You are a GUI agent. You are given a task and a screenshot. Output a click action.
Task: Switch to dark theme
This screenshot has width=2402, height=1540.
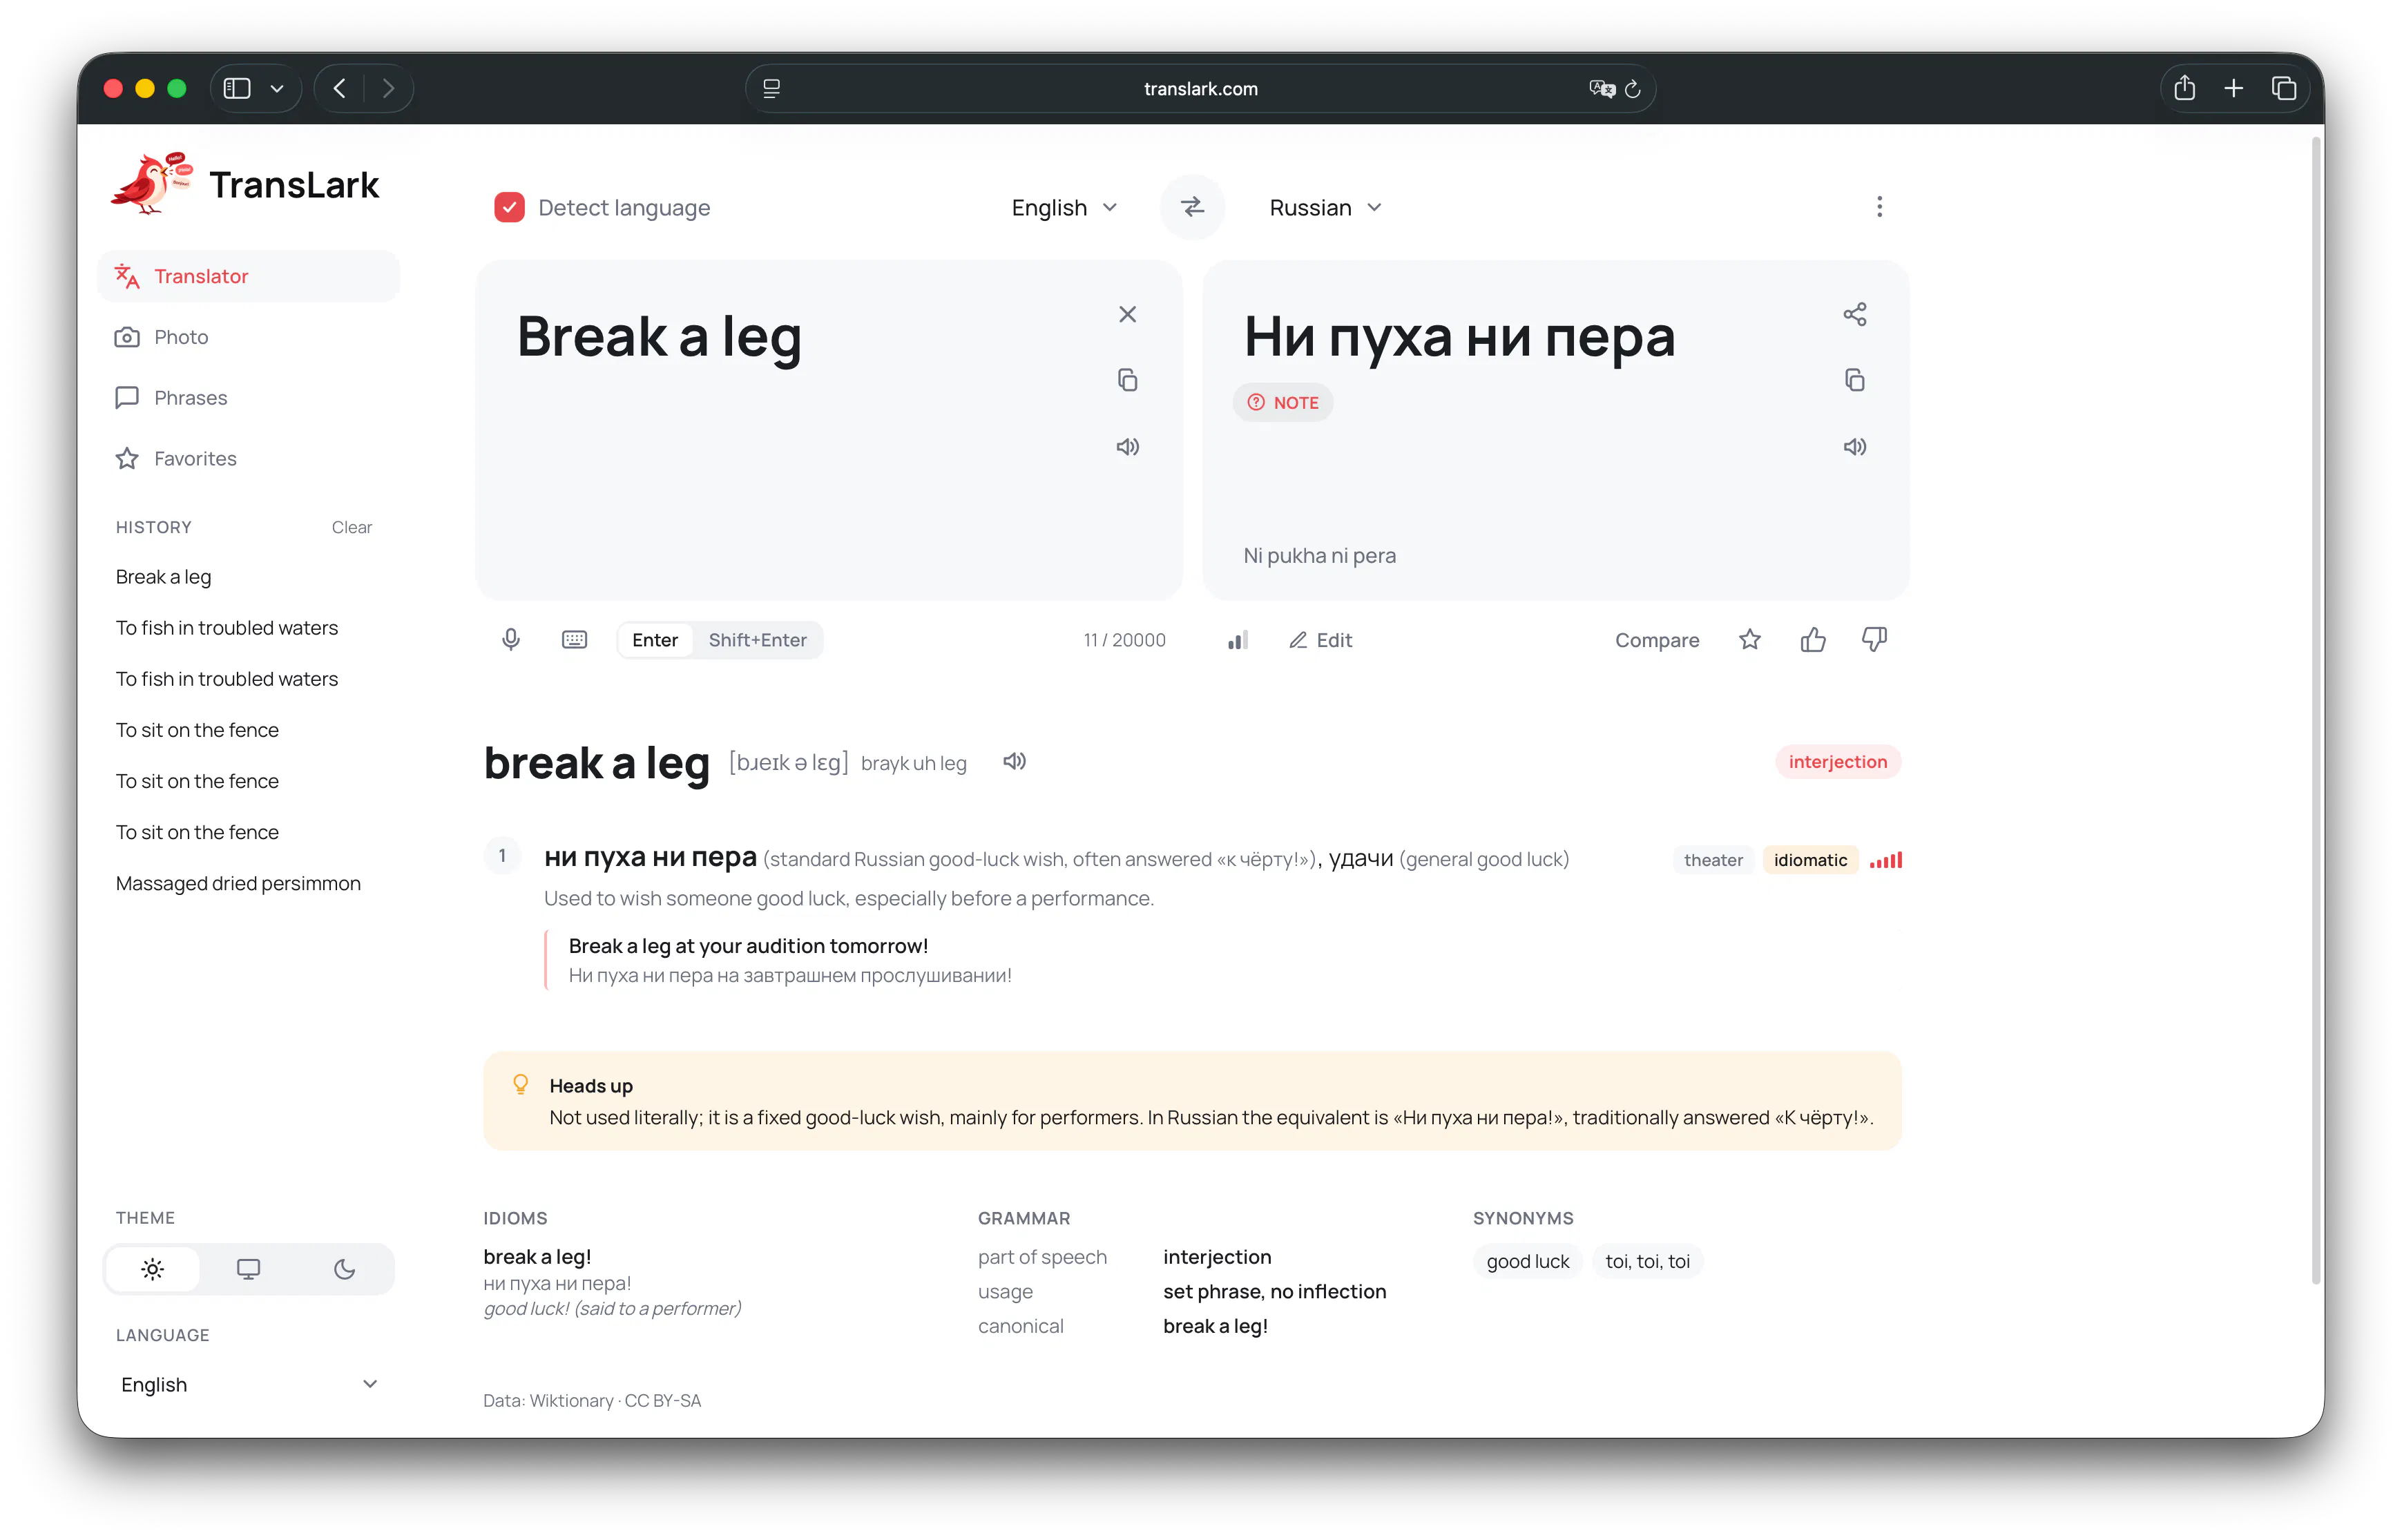344,1269
